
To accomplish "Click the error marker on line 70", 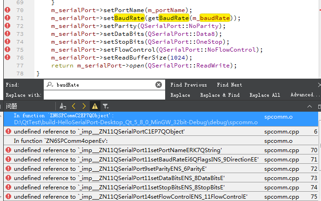I will click(7, 10).
